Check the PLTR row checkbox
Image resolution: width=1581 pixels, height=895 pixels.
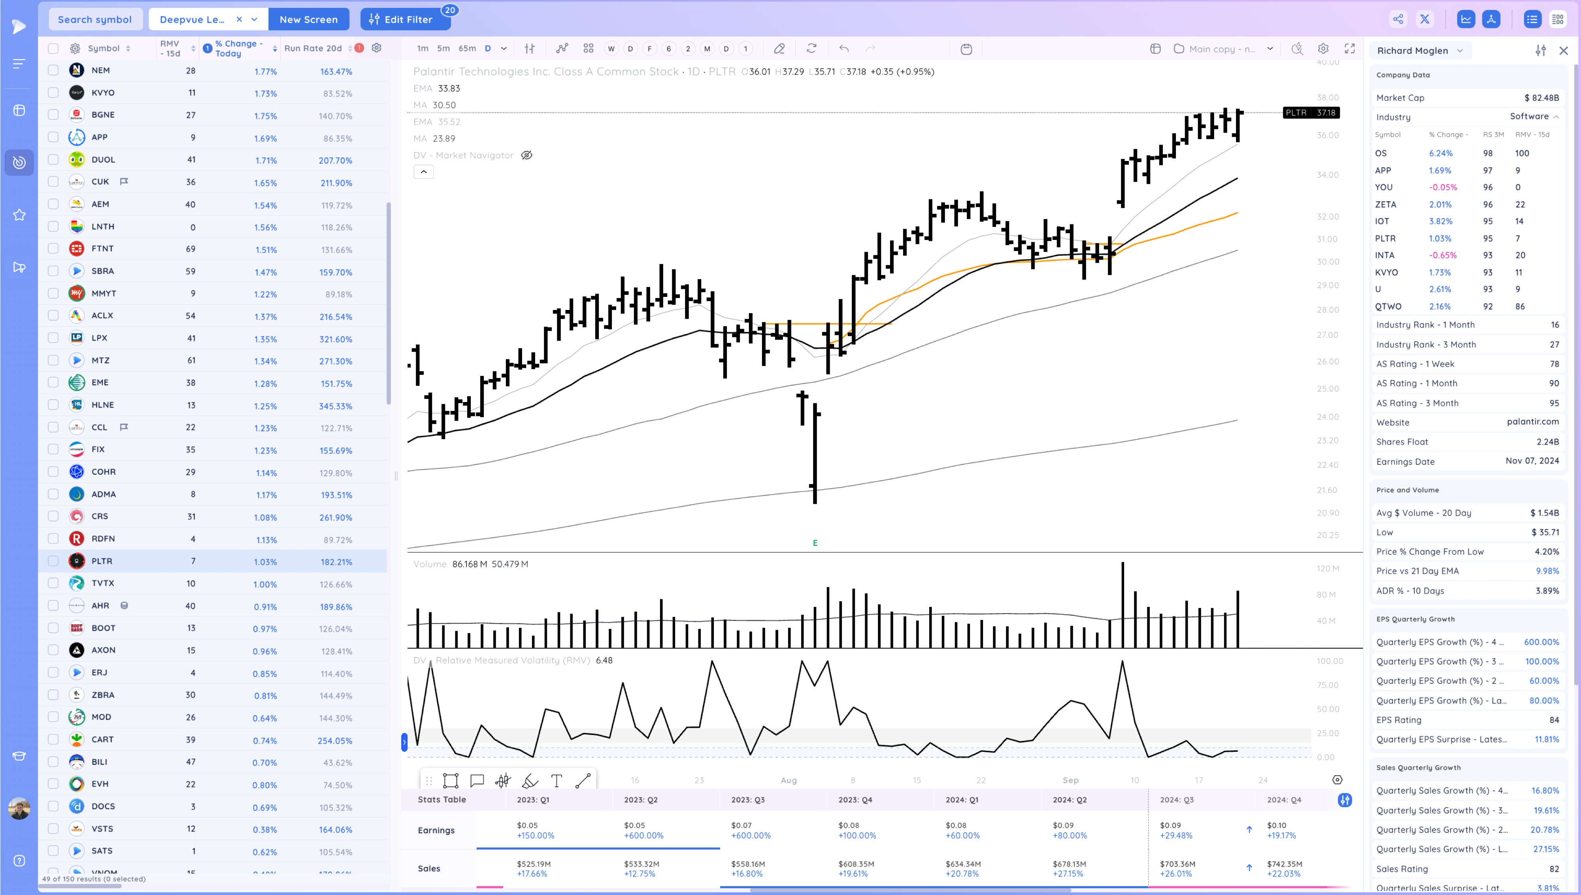pyautogui.click(x=53, y=561)
